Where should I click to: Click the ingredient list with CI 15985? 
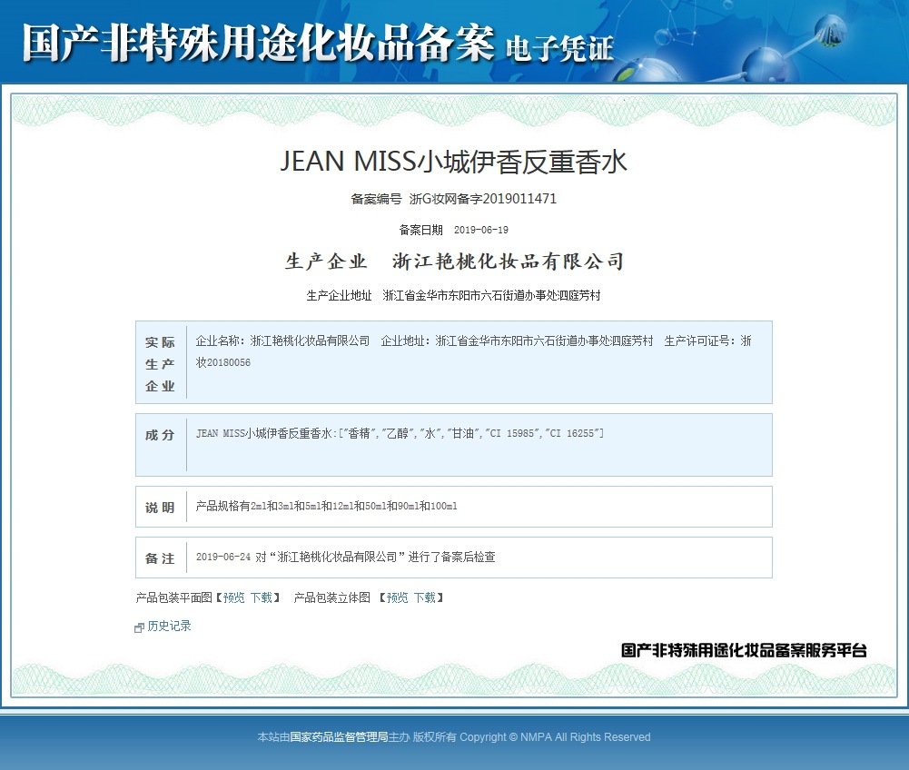click(400, 433)
